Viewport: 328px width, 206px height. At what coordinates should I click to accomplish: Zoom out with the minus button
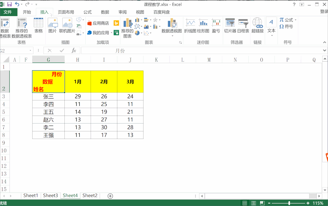[269, 203]
